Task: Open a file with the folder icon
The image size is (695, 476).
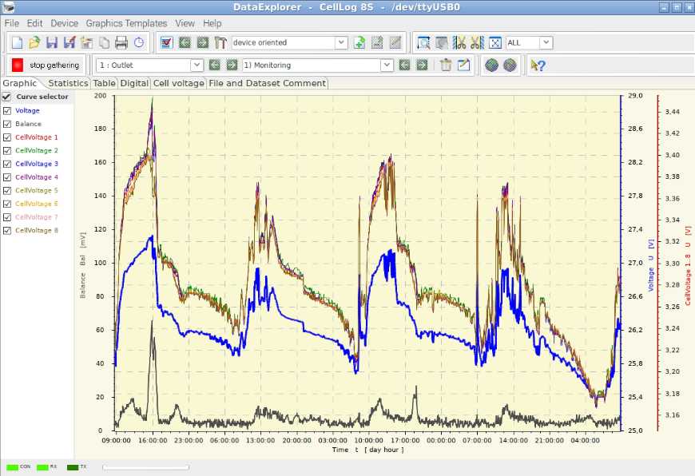Action: [34, 42]
